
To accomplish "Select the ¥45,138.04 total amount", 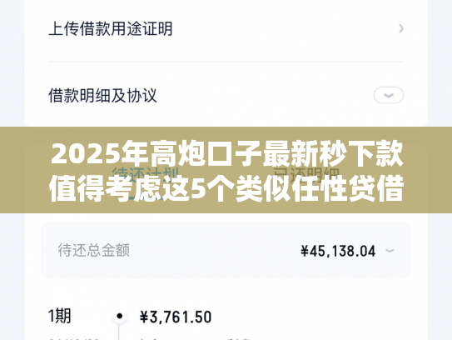I will coord(338,251).
